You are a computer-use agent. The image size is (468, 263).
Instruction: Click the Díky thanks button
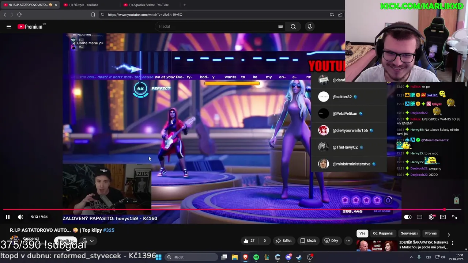point(331,241)
